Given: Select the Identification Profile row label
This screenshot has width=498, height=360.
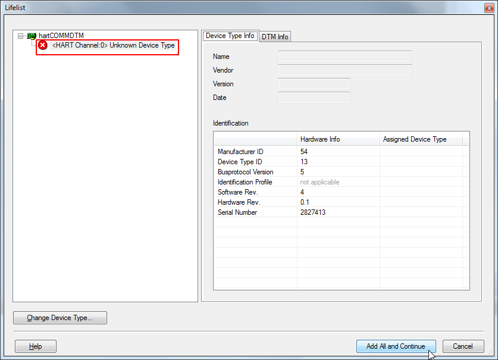Looking at the screenshot, I should tap(245, 182).
